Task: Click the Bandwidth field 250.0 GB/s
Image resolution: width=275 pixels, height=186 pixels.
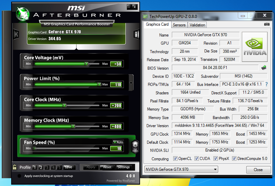Action: (x=250, y=117)
